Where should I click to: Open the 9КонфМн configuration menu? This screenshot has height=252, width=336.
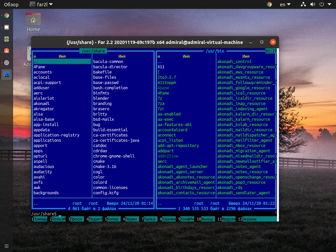(186, 219)
